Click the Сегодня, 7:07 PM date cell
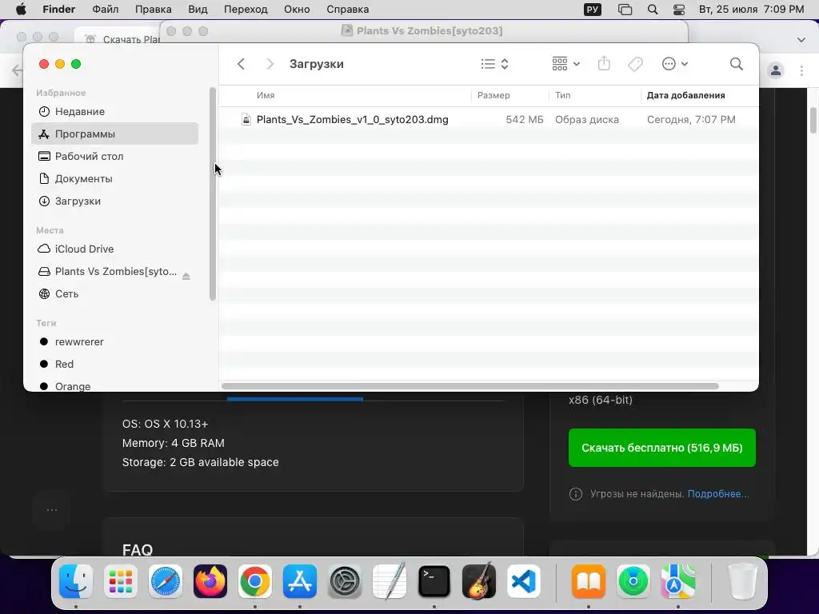This screenshot has height=614, width=819. click(x=691, y=120)
